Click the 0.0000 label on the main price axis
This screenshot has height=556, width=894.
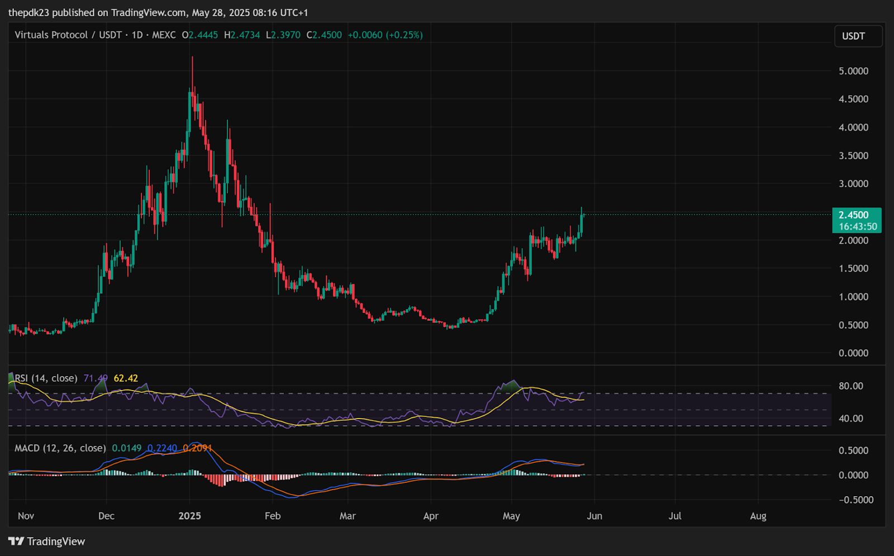point(853,353)
